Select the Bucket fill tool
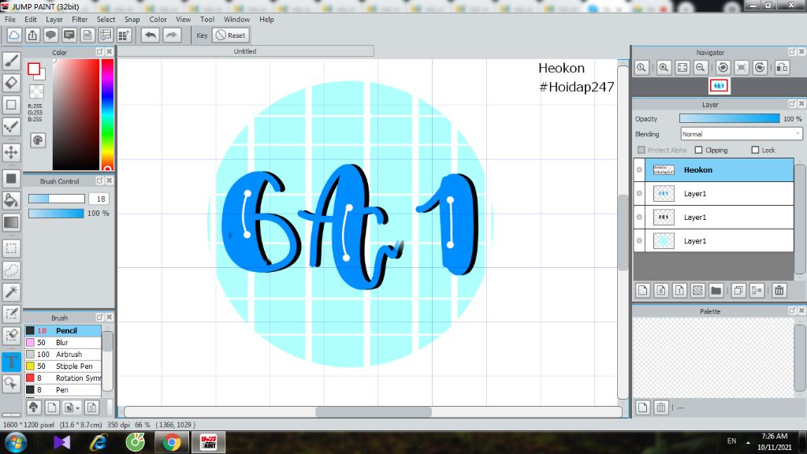Viewport: 807px width, 454px height. pyautogui.click(x=11, y=200)
